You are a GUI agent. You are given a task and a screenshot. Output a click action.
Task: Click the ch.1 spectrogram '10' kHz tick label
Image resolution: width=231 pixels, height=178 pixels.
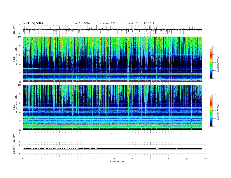pyautogui.click(x=20, y=37)
